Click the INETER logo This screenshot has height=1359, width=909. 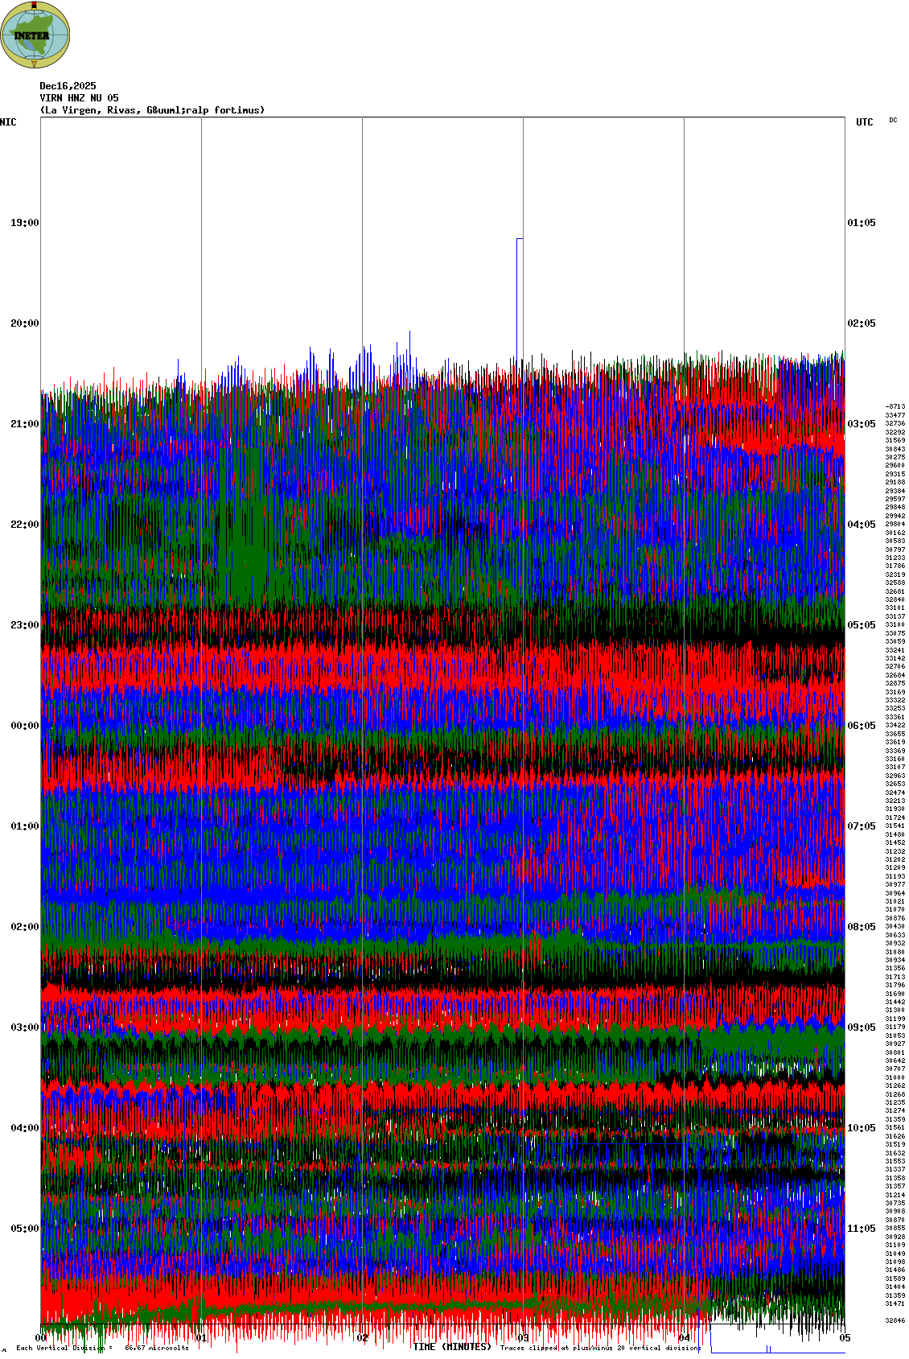point(35,35)
